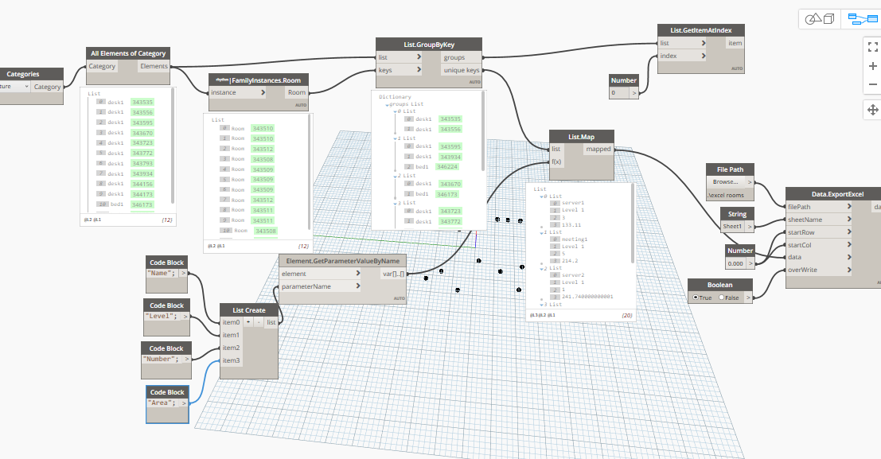
Task: Click the "Number" Code Block output arrow
Action: [187, 359]
